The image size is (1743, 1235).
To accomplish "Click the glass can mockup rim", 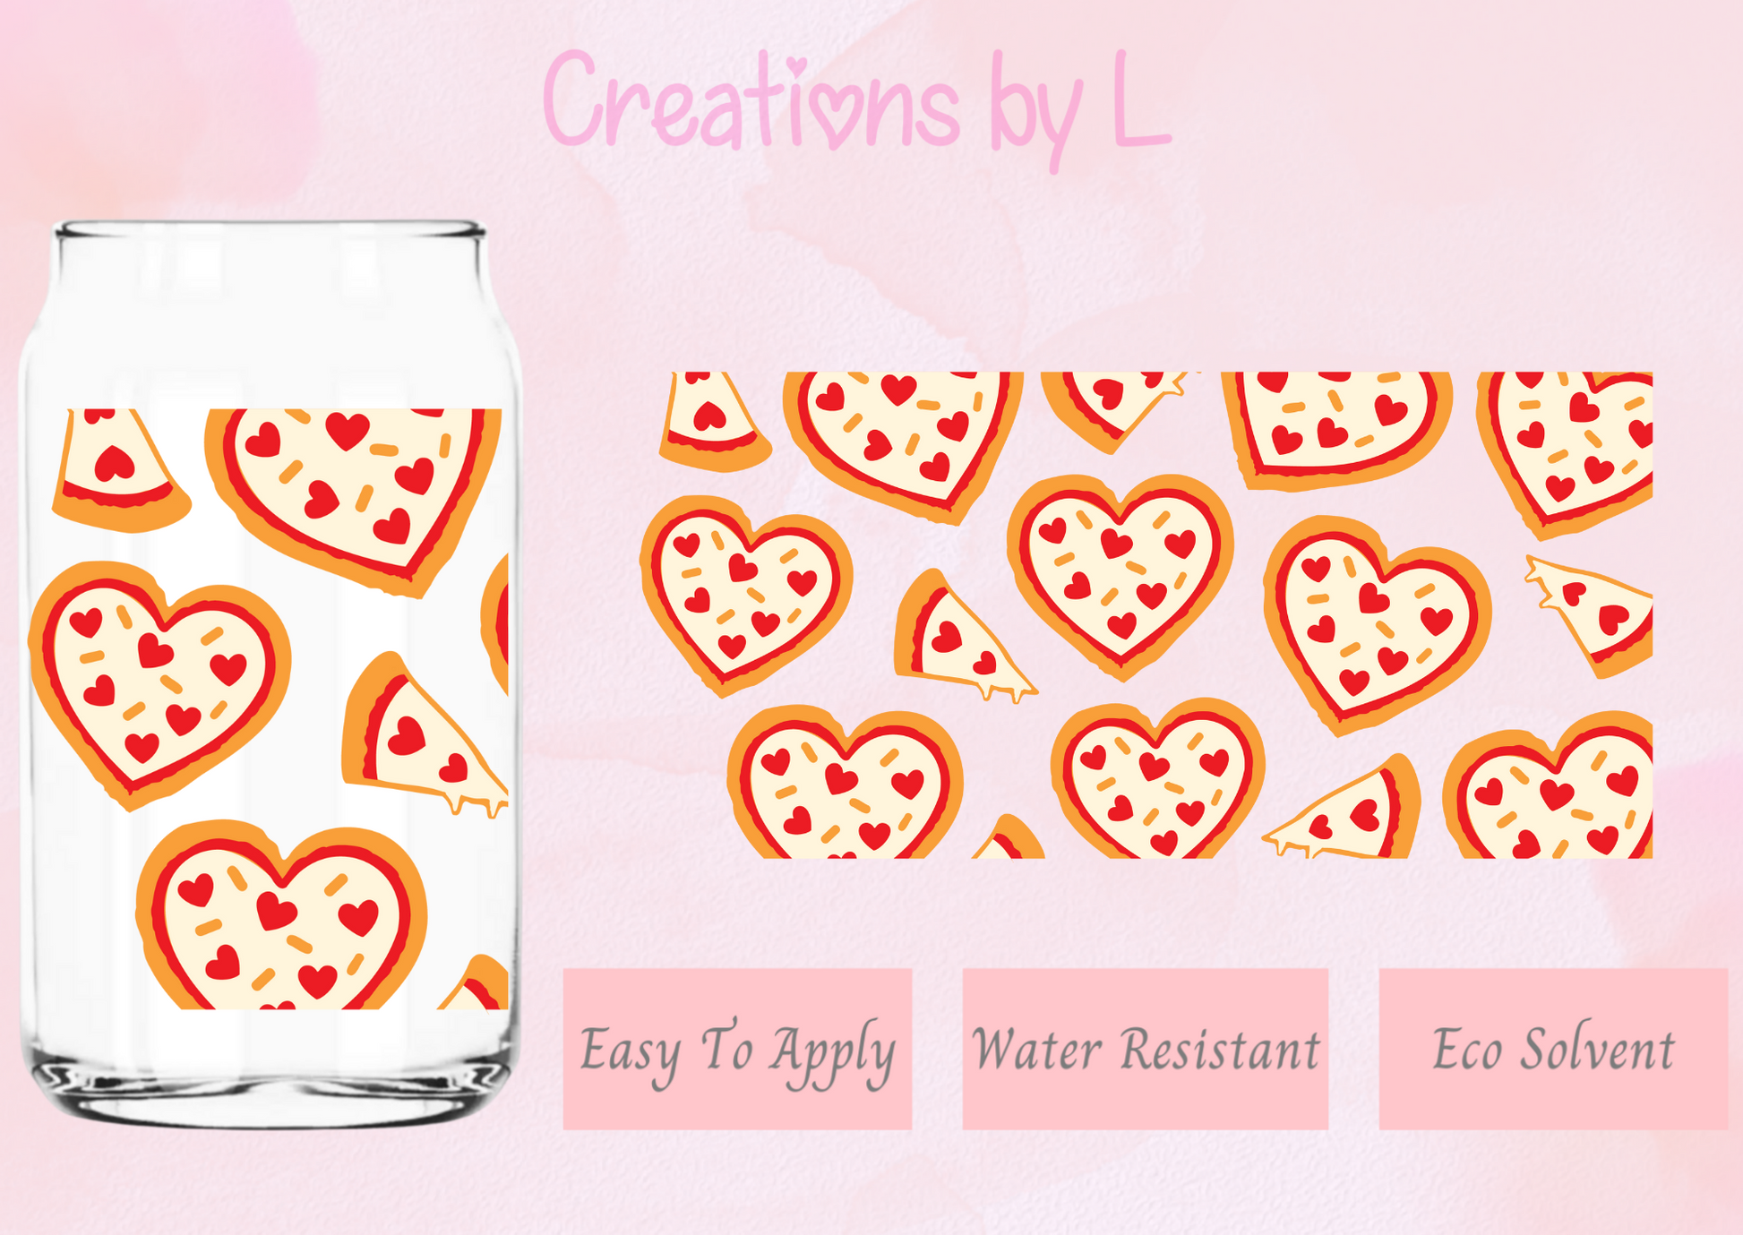I will (270, 230).
